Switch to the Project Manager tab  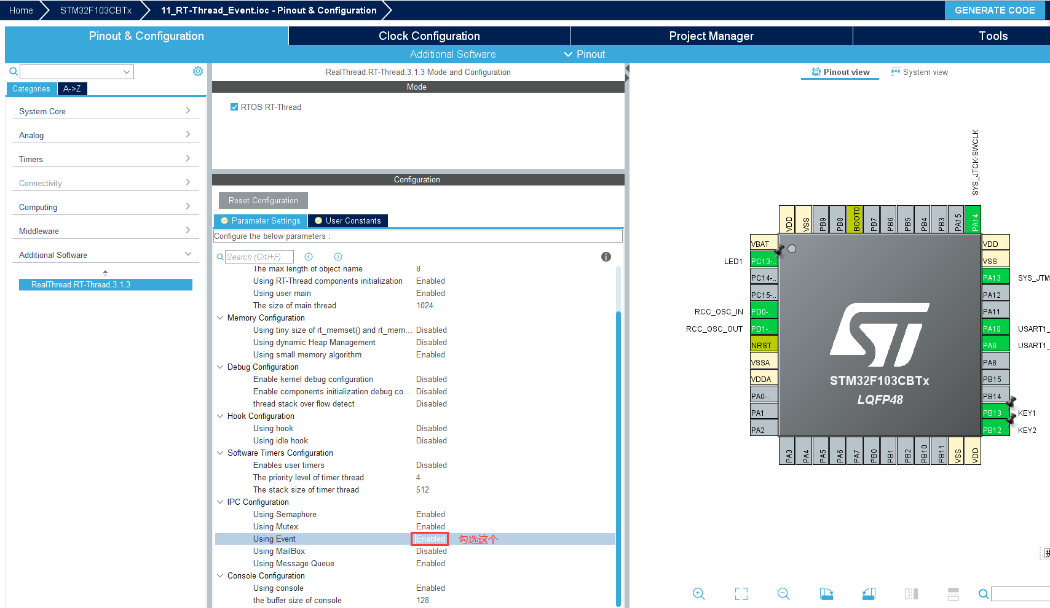711,36
